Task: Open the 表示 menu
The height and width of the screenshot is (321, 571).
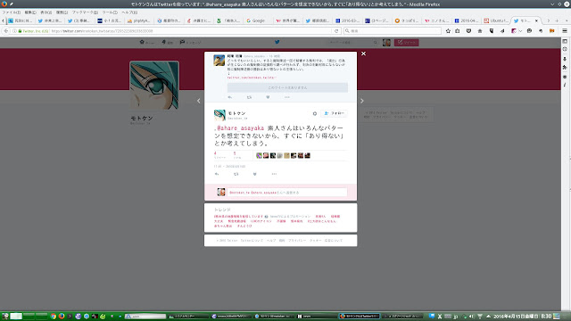Action: point(46,12)
